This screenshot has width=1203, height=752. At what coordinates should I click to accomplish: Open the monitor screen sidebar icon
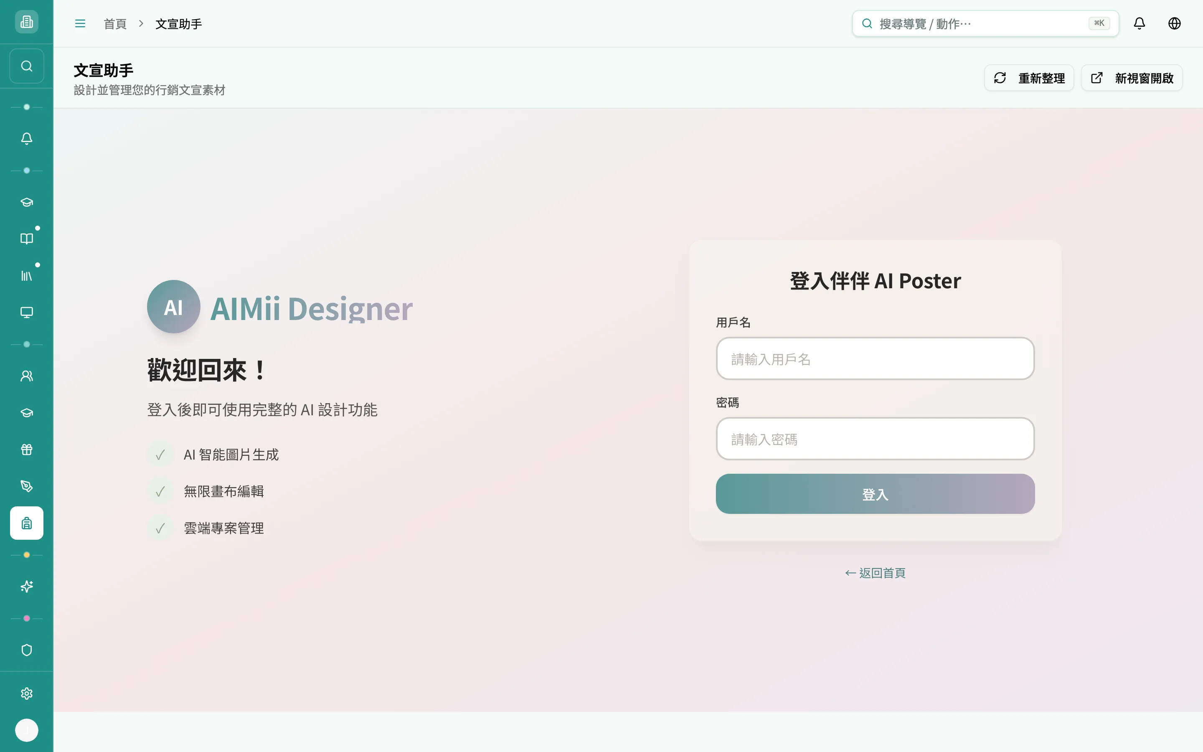tap(26, 312)
